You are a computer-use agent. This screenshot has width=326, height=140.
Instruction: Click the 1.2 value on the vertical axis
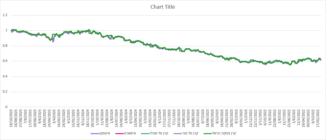point(5,15)
